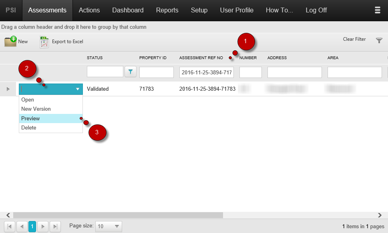This screenshot has height=233, width=388.
Task: Click the New button label
Action: (23, 42)
